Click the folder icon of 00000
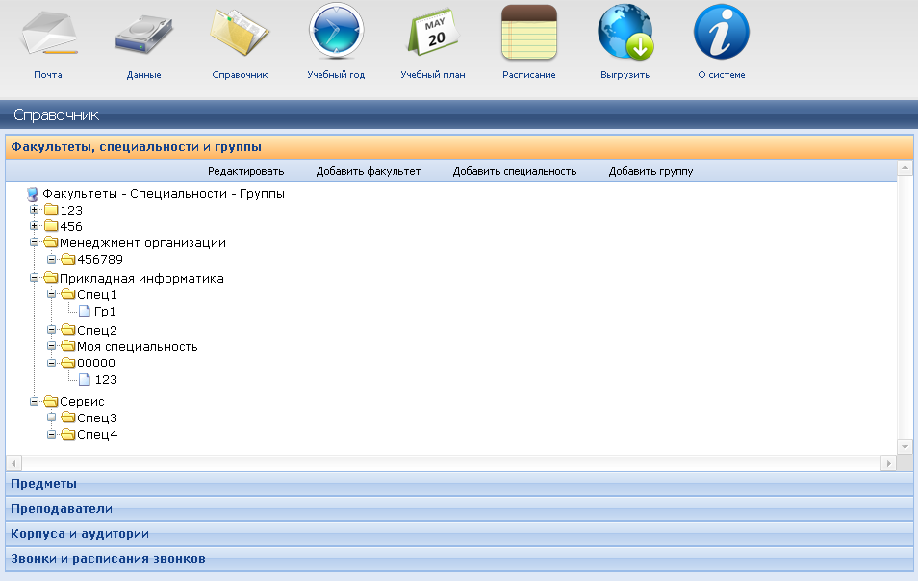This screenshot has height=581, width=918. [68, 363]
